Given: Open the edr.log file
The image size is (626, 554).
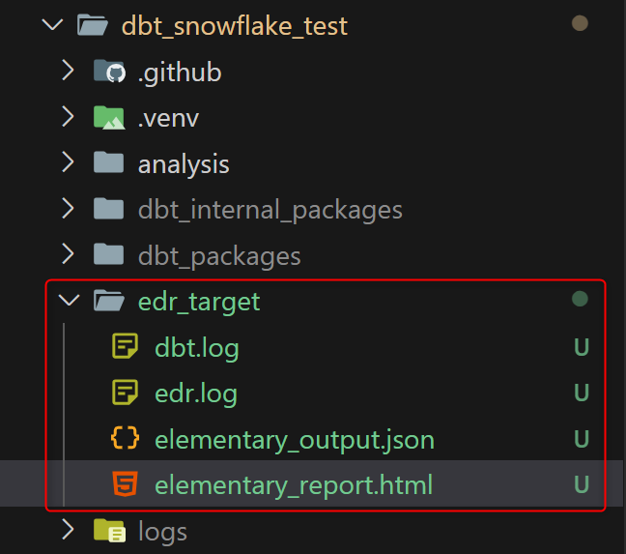Looking at the screenshot, I should 196,394.
